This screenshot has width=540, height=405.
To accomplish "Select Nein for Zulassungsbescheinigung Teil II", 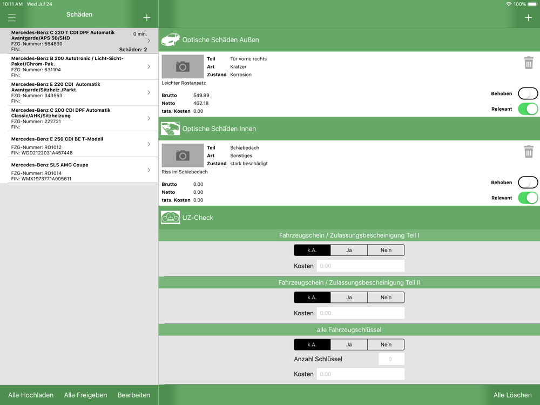I will (386, 297).
